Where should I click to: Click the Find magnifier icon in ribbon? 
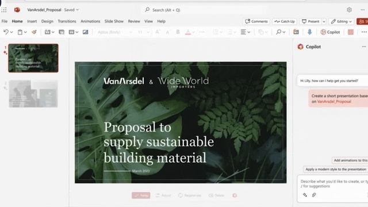[x=278, y=32]
